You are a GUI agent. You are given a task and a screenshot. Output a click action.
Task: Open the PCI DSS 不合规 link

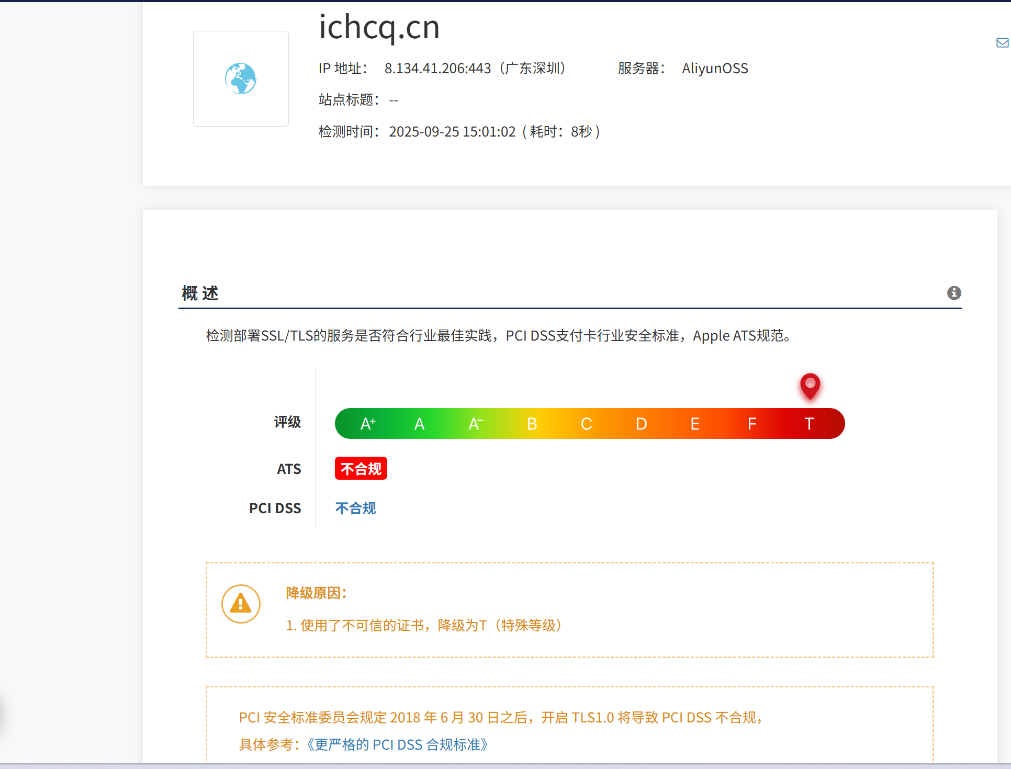355,508
